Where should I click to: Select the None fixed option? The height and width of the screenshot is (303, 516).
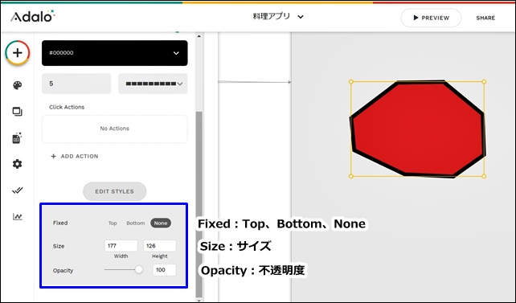pos(161,223)
